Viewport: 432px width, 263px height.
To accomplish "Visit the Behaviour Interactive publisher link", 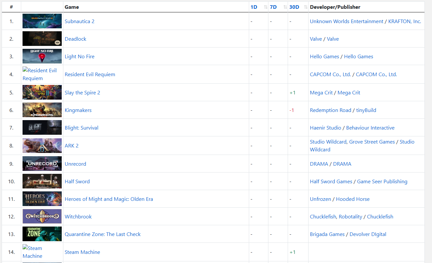I will (370, 128).
